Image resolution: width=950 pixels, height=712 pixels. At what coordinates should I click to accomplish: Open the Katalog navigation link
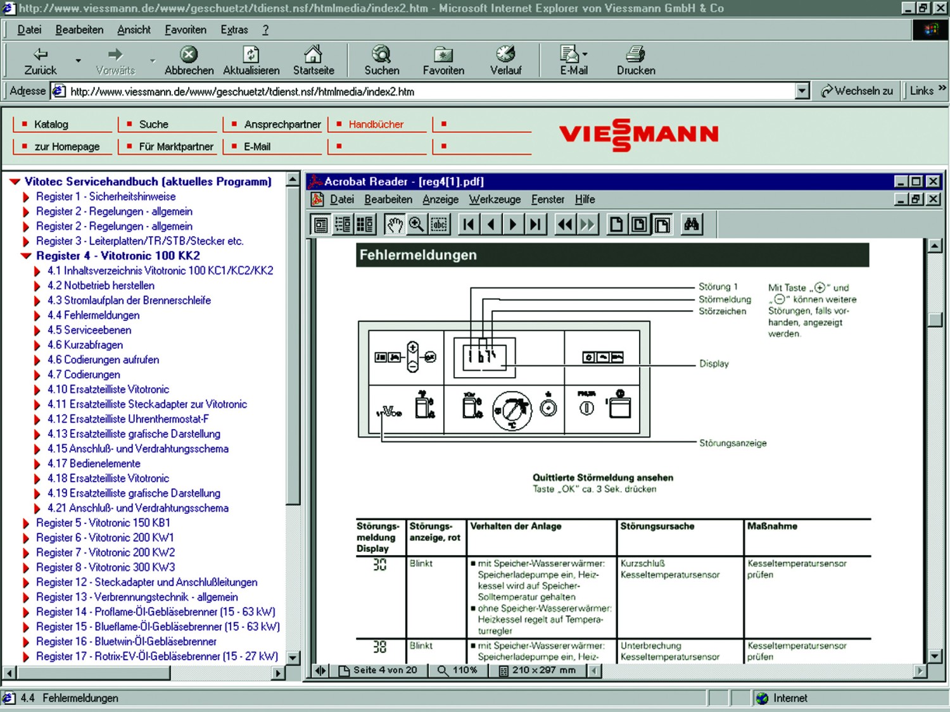51,124
